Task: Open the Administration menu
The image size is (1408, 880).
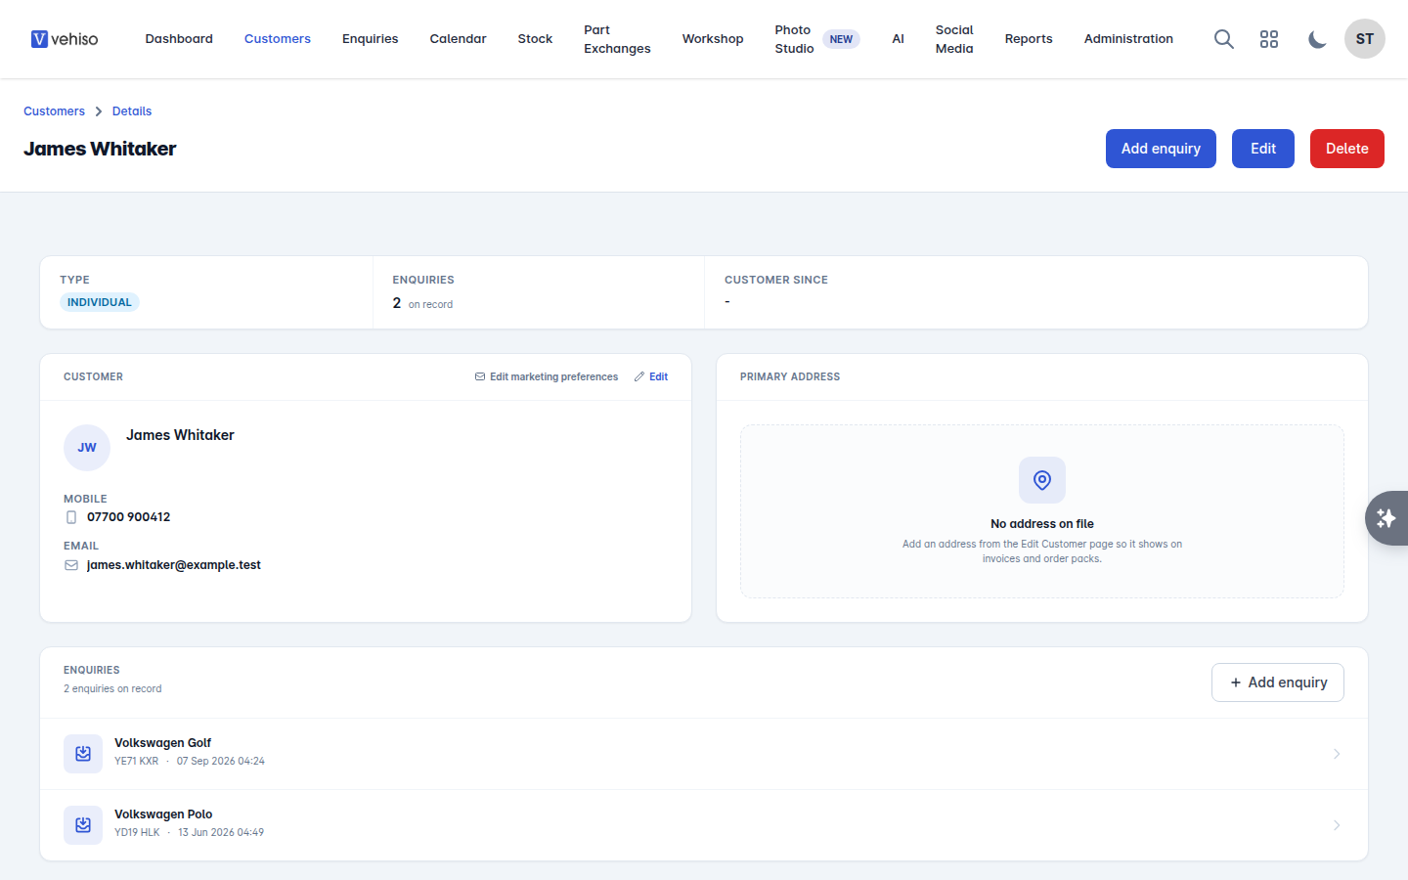Action: tap(1128, 39)
